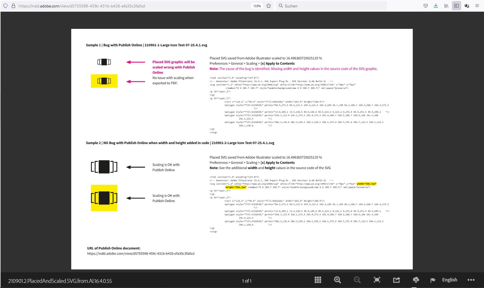Toggle the Firefox sidebar view
The height and width of the screenshot is (288, 484).
(x=457, y=6)
